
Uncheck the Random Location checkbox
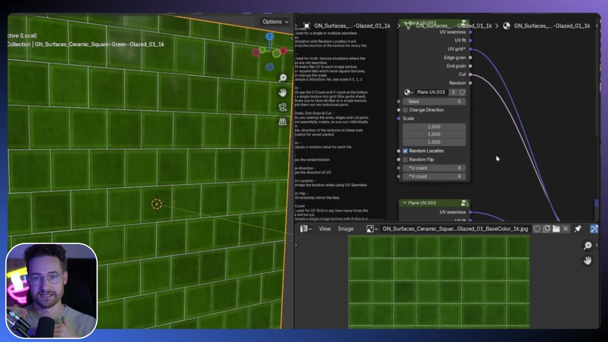pyautogui.click(x=405, y=151)
